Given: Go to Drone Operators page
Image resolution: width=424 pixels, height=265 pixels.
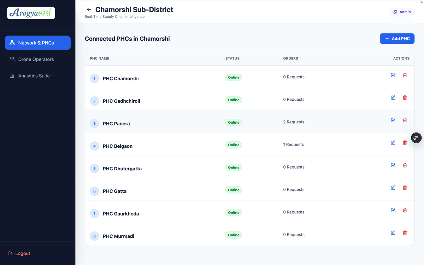Looking at the screenshot, I should coord(36,59).
